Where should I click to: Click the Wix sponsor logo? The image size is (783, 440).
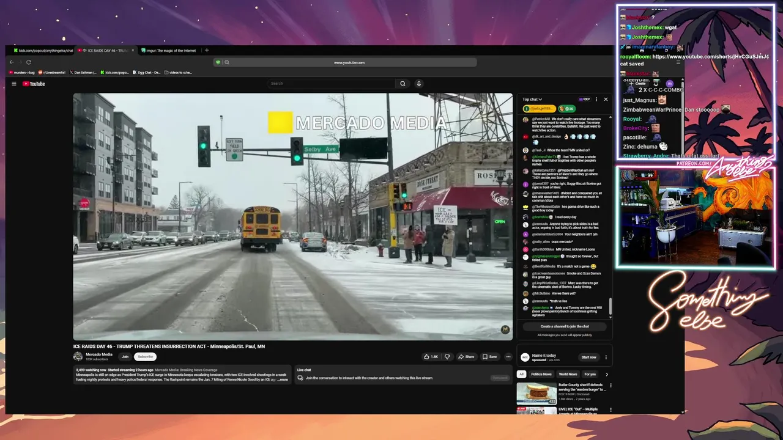point(525,357)
